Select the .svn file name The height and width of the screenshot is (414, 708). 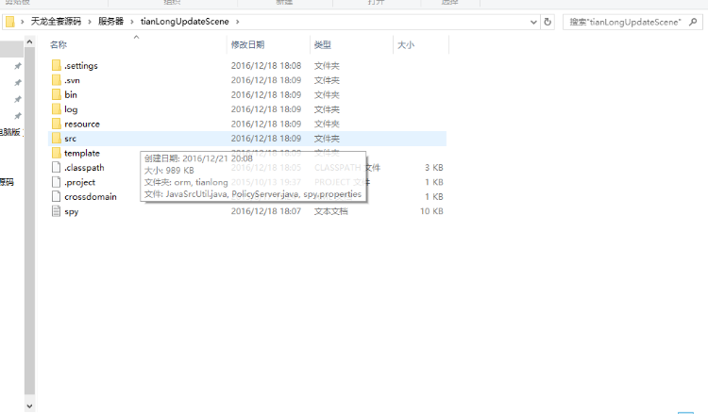click(x=73, y=80)
